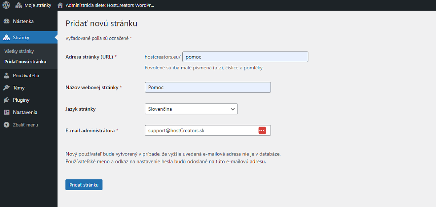Click the Používatelia user icon
This screenshot has height=207, width=436.
[6, 76]
